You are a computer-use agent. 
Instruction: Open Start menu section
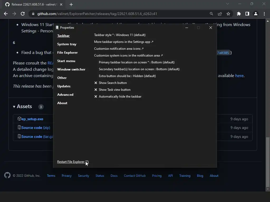pos(66,61)
